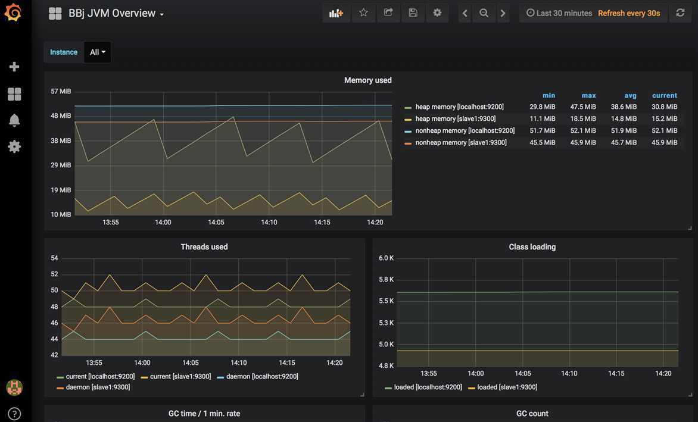698x422 pixels.
Task: Star this dashboard as favorite
Action: 364,13
